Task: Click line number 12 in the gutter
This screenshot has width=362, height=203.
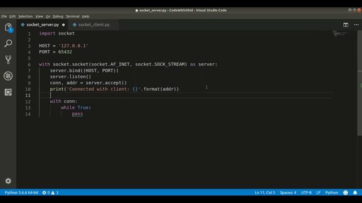Action: tap(28, 101)
